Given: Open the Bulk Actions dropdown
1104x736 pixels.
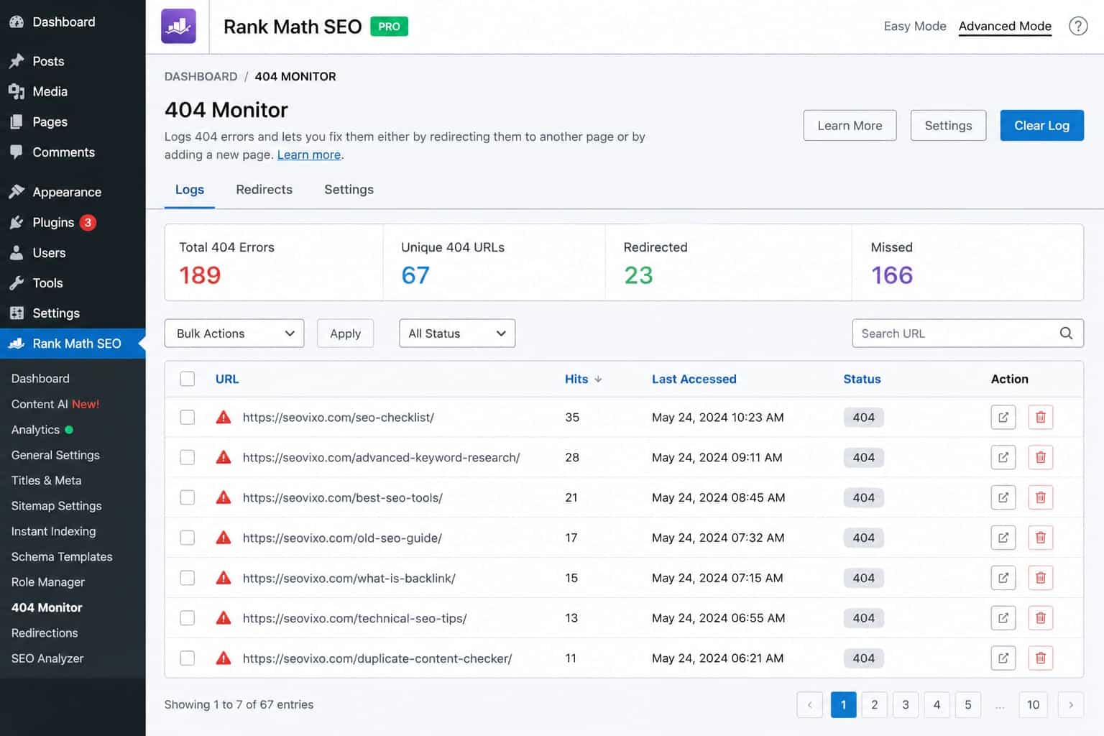Looking at the screenshot, I should pyautogui.click(x=234, y=333).
